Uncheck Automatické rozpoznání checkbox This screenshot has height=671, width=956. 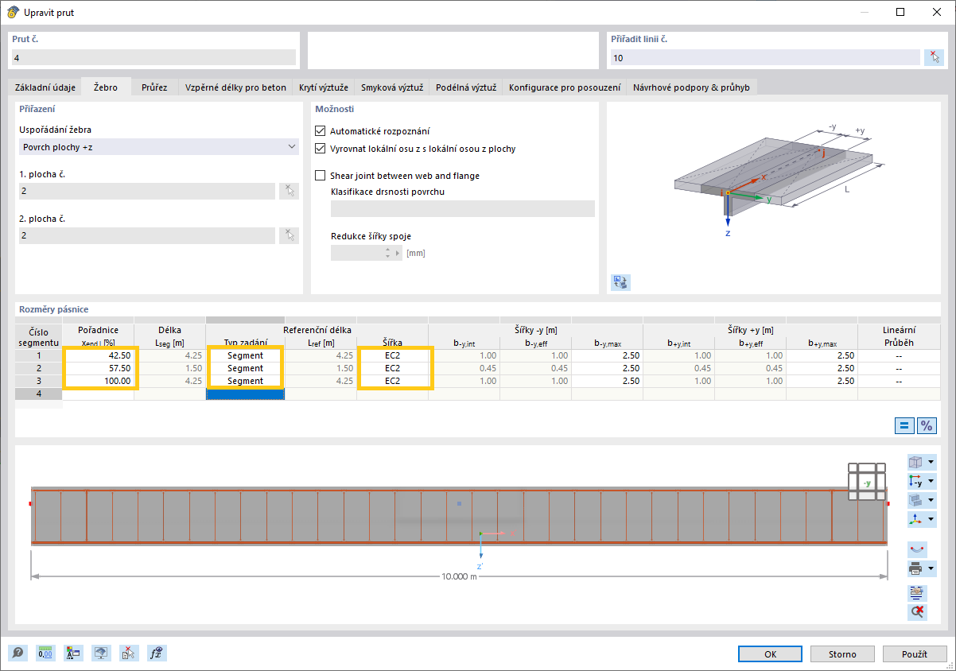321,131
